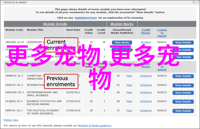Click credit value 20 for UFQEEQ-20-1

click(x=91, y=101)
